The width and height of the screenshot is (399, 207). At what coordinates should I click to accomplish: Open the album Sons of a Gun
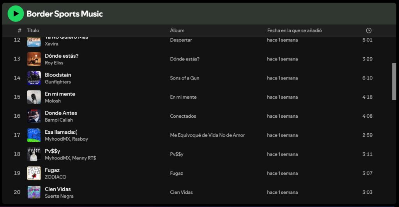(184, 78)
